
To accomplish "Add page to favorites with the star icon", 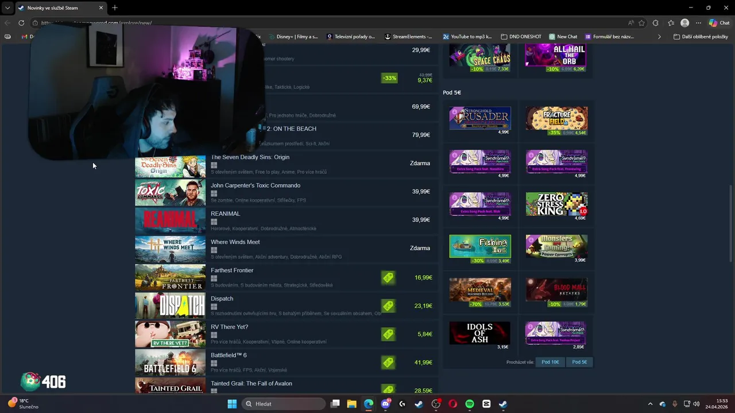I will (642, 23).
